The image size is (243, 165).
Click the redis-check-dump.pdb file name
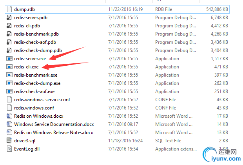click(38, 50)
